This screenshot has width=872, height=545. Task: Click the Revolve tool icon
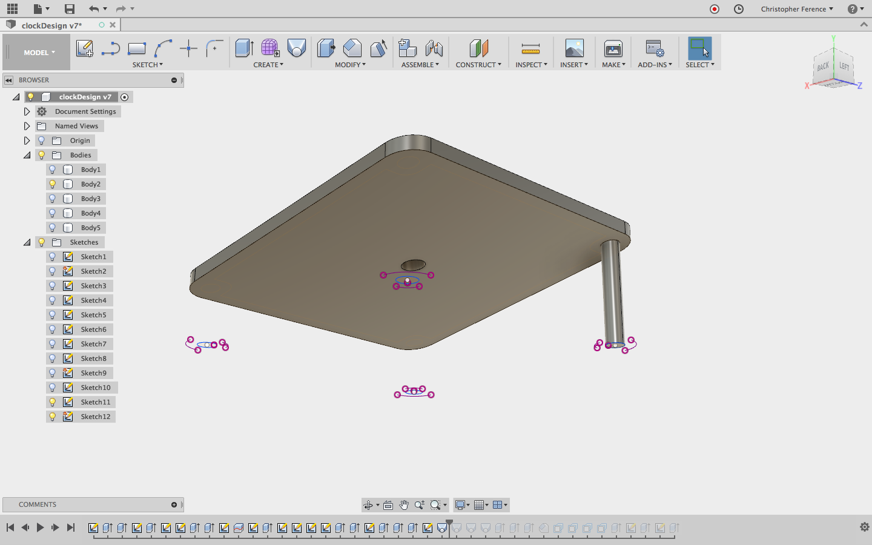coord(297,48)
